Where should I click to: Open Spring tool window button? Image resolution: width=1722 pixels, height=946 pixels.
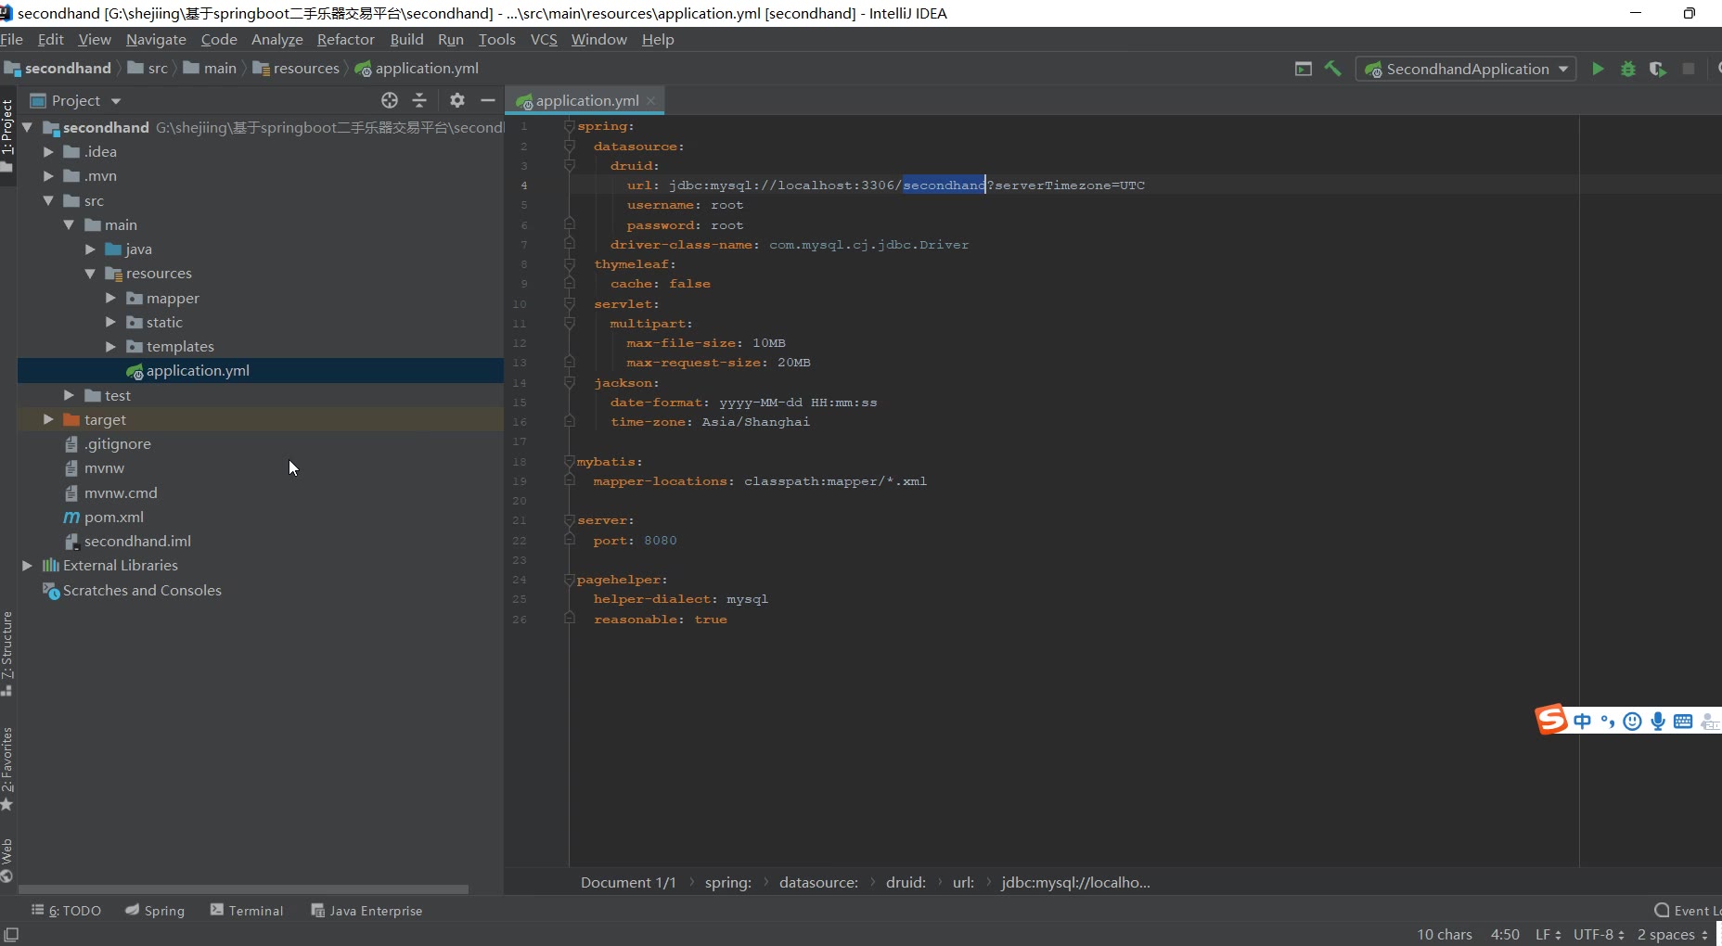click(155, 911)
